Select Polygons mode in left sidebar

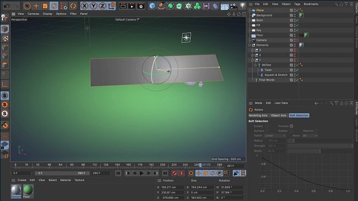click(x=4, y=65)
